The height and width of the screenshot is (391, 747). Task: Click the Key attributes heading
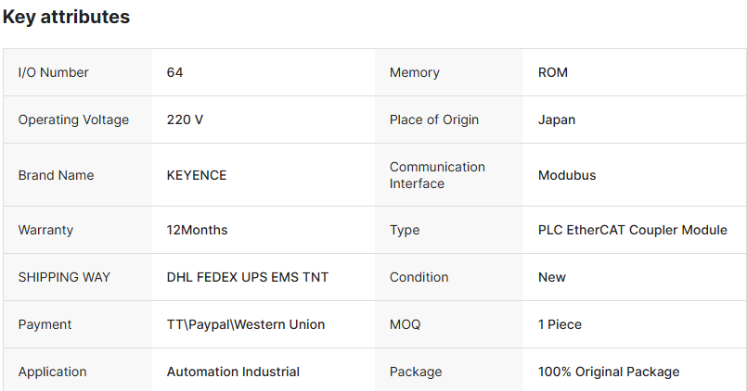(x=66, y=17)
